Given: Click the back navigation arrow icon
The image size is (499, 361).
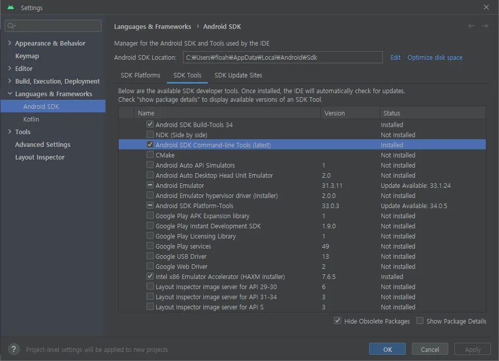Looking at the screenshot, I should pyautogui.click(x=472, y=26).
